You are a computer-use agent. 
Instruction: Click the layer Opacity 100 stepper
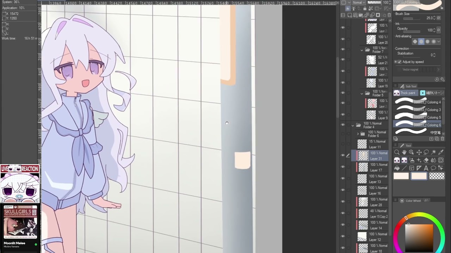pyautogui.click(x=390, y=2)
